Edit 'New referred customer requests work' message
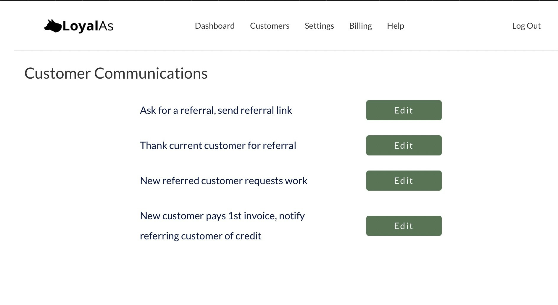The width and height of the screenshot is (558, 305). point(404,181)
